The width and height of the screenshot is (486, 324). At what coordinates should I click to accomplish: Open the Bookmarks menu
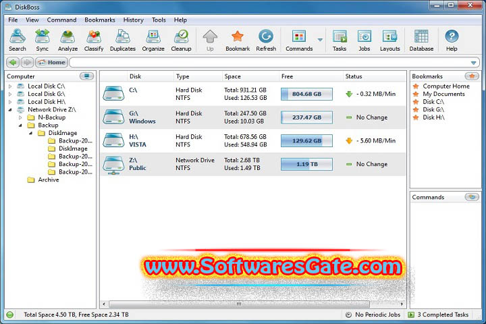pos(100,20)
